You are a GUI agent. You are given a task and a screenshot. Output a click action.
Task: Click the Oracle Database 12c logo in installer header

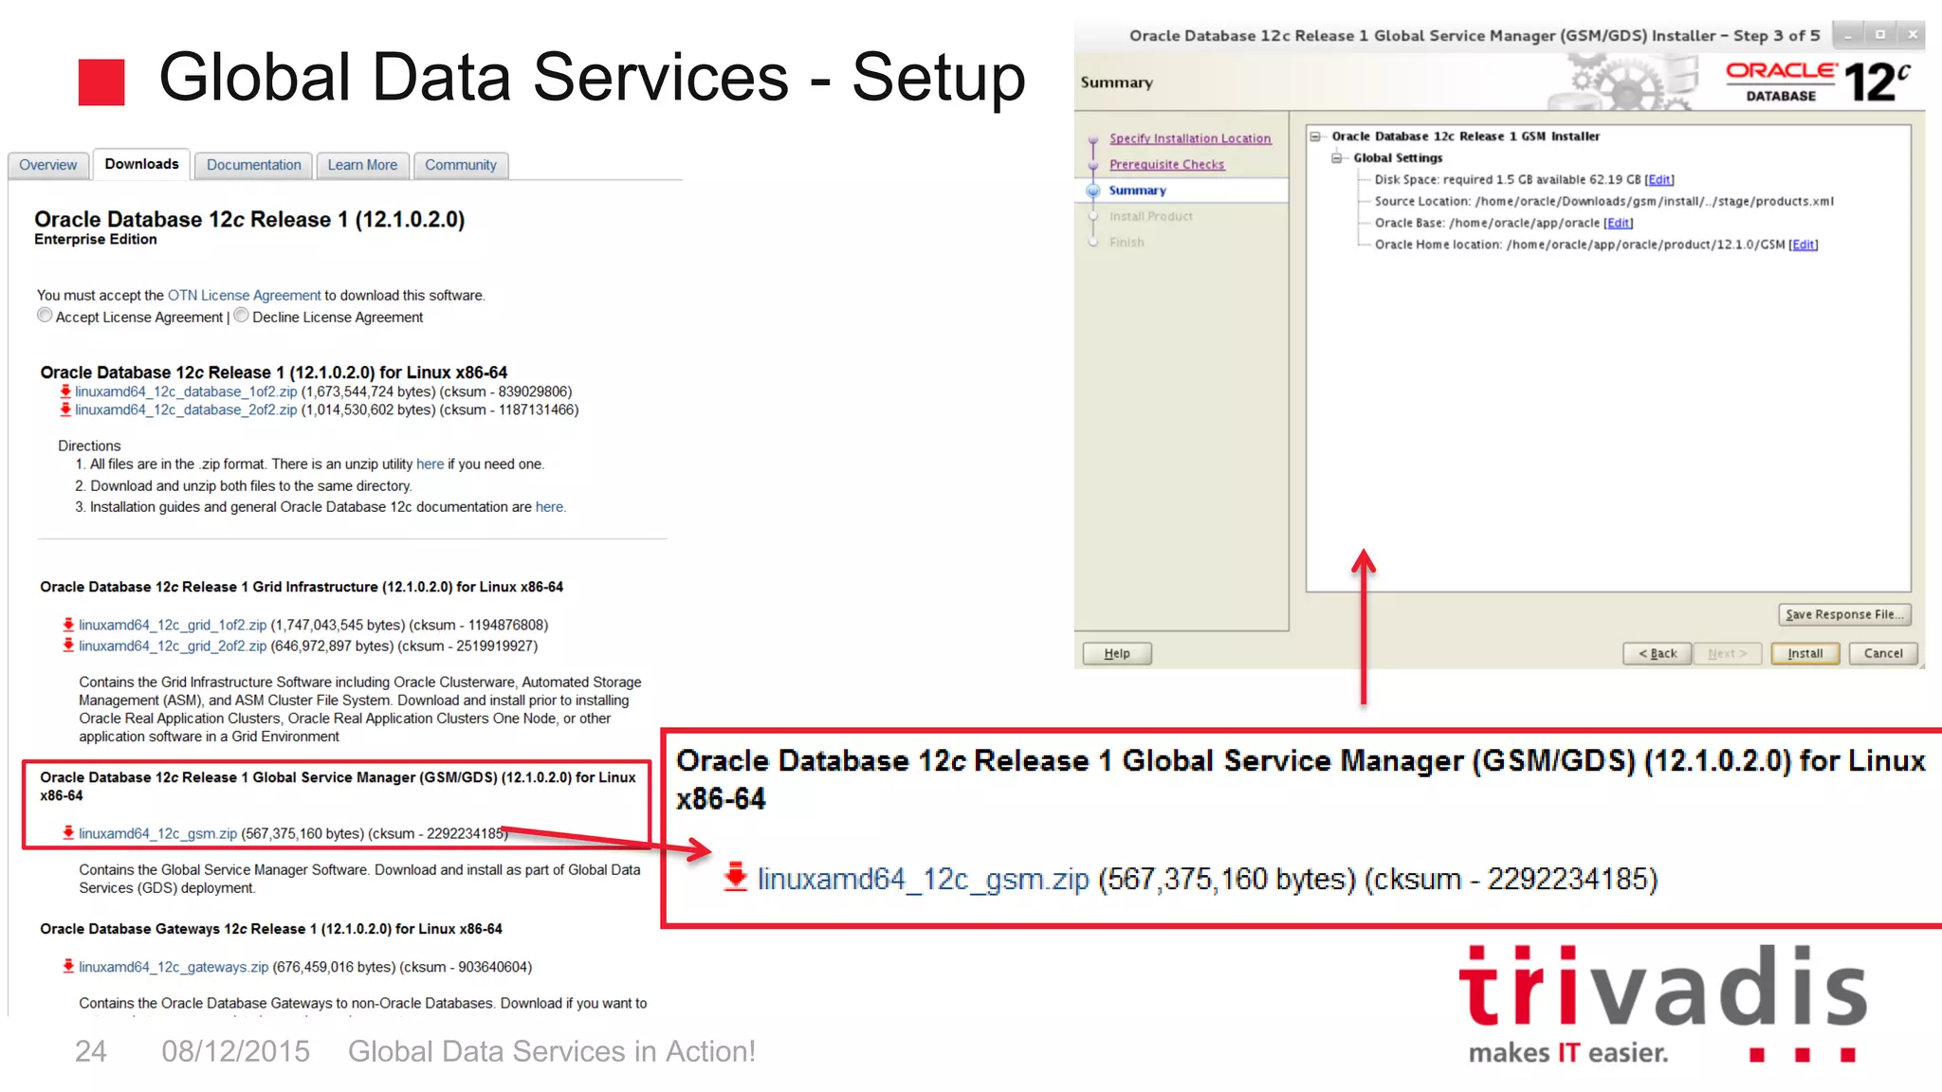pyautogui.click(x=1818, y=82)
